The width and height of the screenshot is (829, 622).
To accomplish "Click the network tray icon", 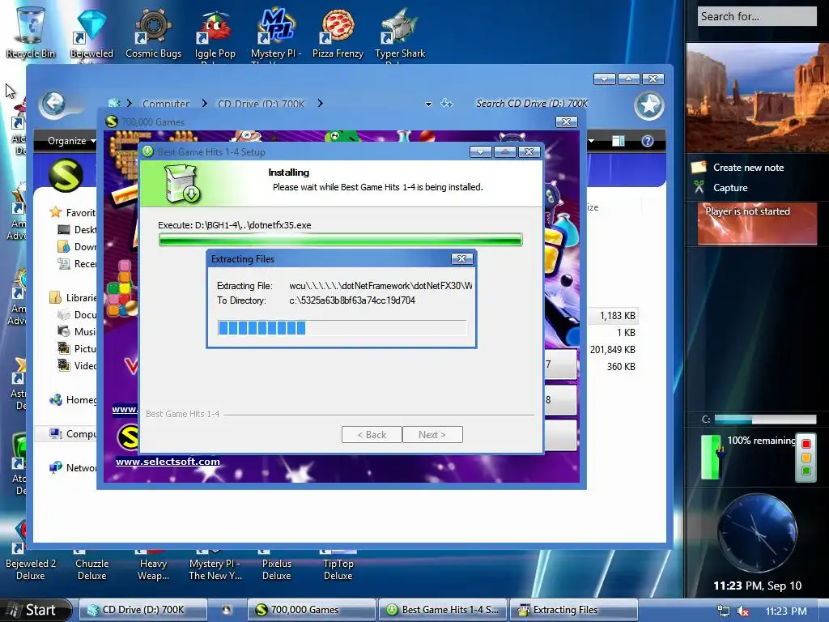I will [723, 611].
